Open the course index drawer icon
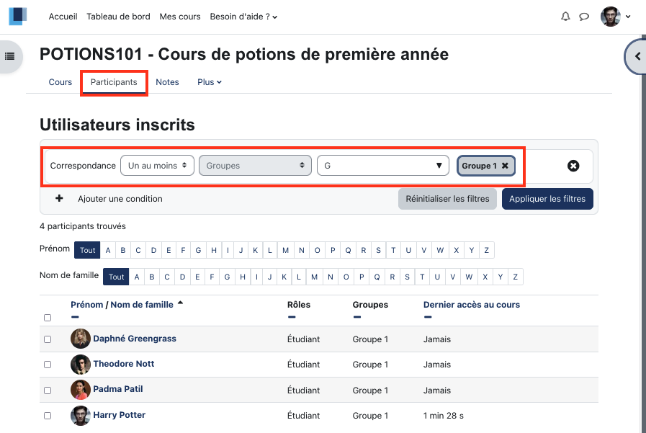This screenshot has height=433, width=646. tap(9, 56)
